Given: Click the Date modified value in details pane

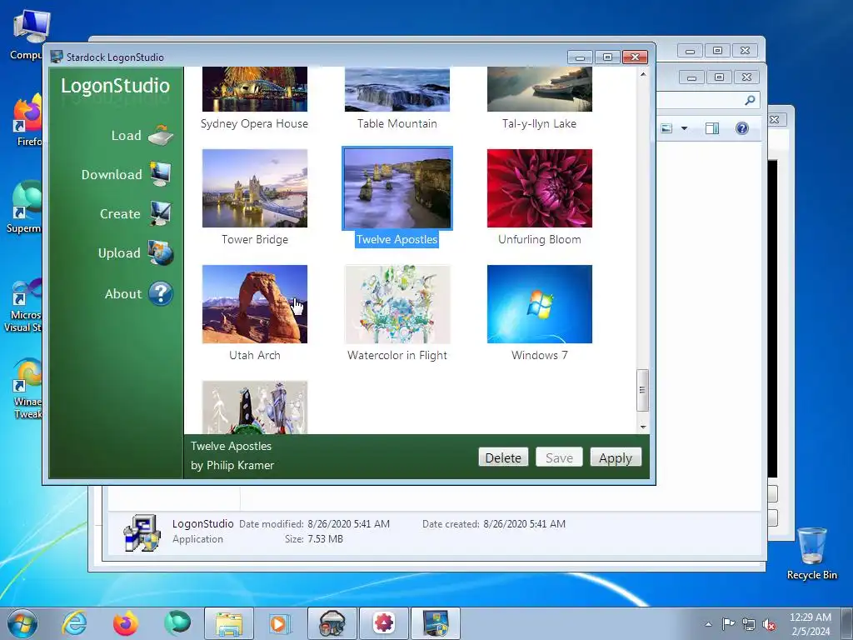Looking at the screenshot, I should pos(349,524).
